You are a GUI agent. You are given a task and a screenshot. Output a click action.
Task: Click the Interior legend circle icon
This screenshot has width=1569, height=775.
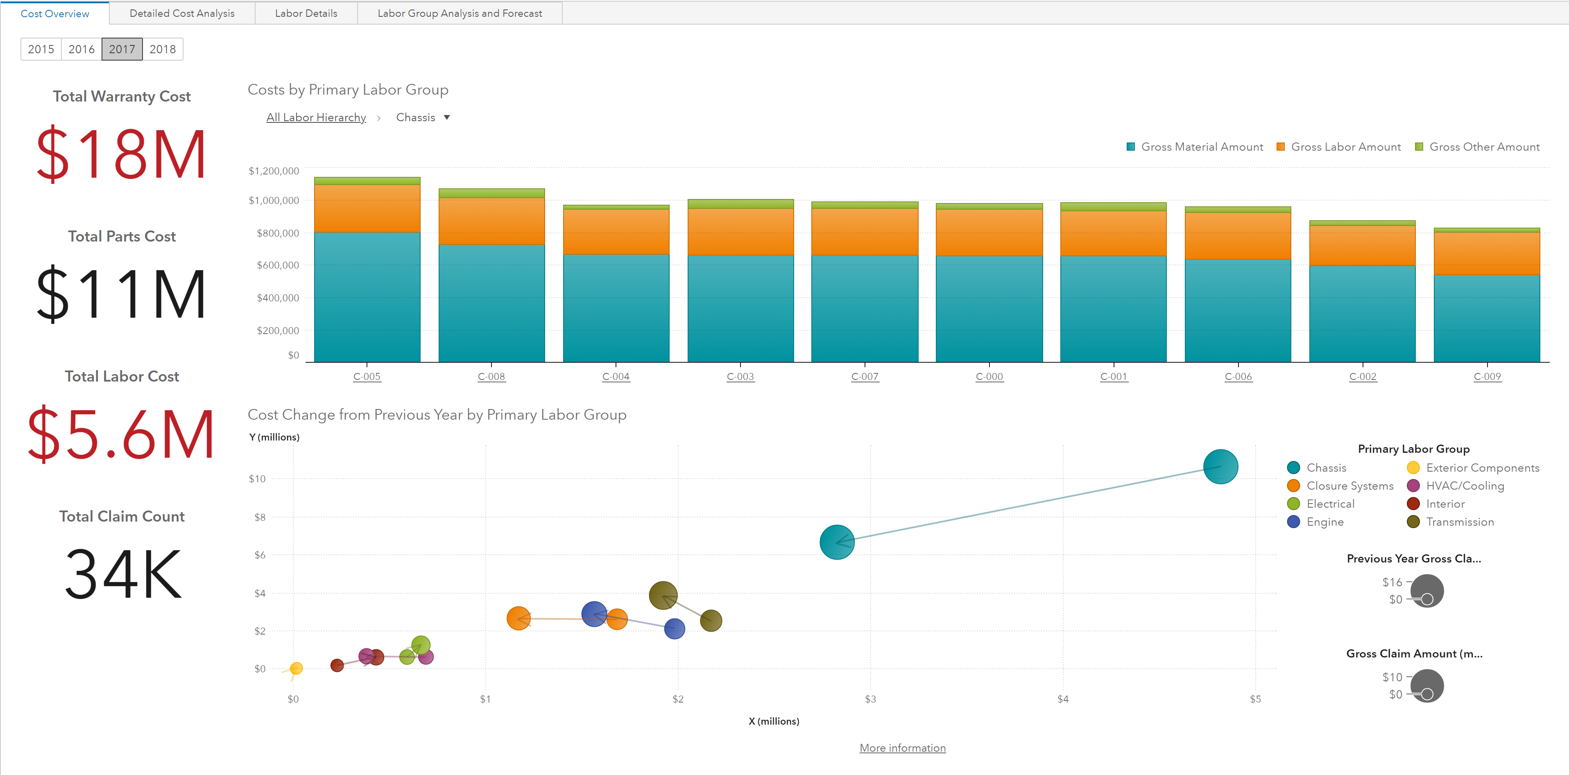point(1414,504)
